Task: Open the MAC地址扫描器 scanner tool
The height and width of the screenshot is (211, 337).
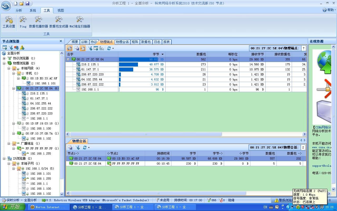Action: pos(80,22)
